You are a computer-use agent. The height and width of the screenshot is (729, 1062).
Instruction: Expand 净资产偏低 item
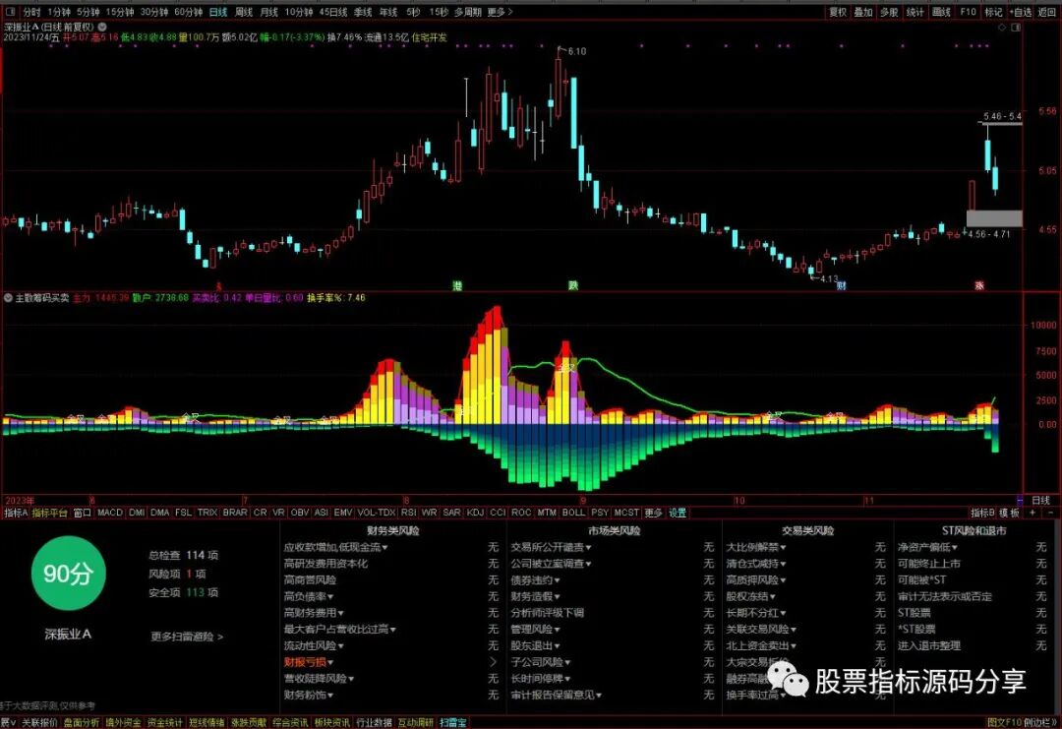tap(927, 547)
